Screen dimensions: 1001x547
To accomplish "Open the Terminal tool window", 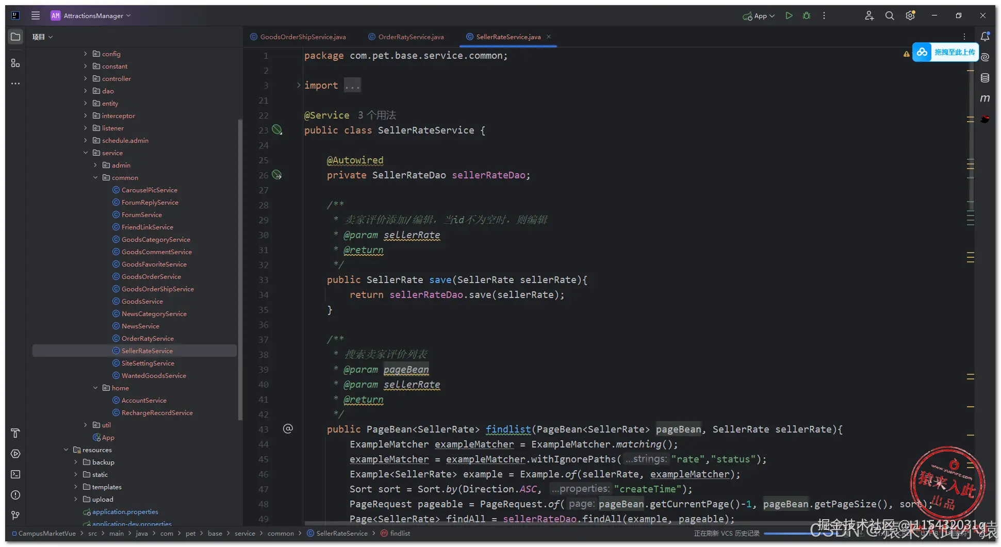I will click(15, 474).
